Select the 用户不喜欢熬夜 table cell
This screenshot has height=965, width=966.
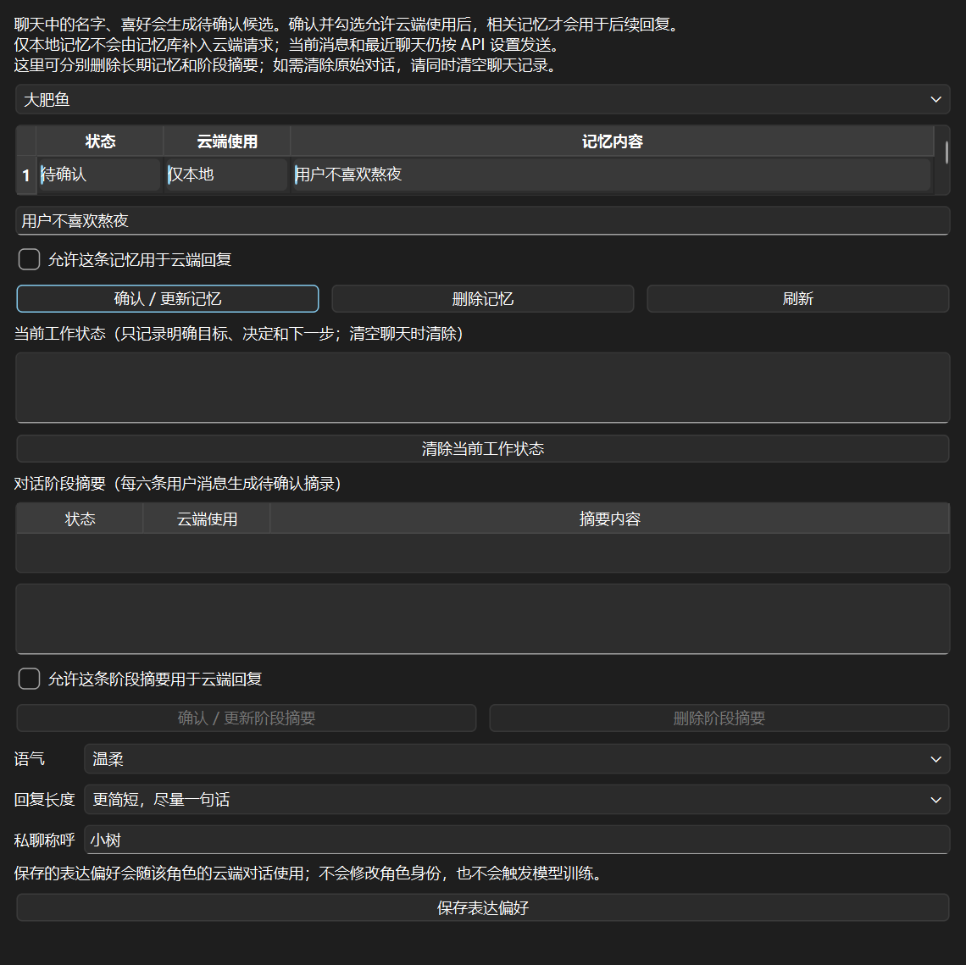(612, 175)
